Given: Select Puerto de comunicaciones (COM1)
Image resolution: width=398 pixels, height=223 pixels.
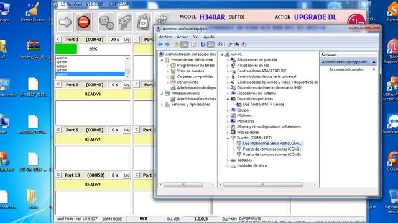Looking at the screenshot, I should point(272,149).
